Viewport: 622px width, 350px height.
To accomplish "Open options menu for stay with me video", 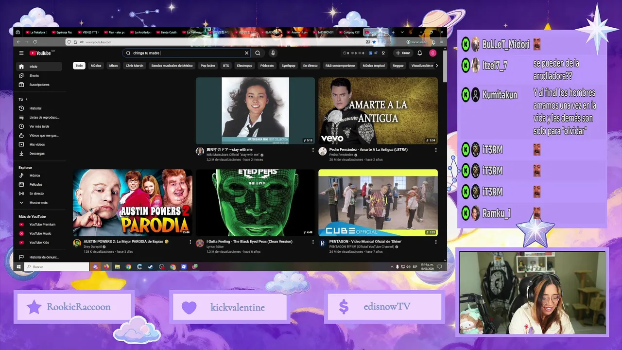I will [313, 150].
